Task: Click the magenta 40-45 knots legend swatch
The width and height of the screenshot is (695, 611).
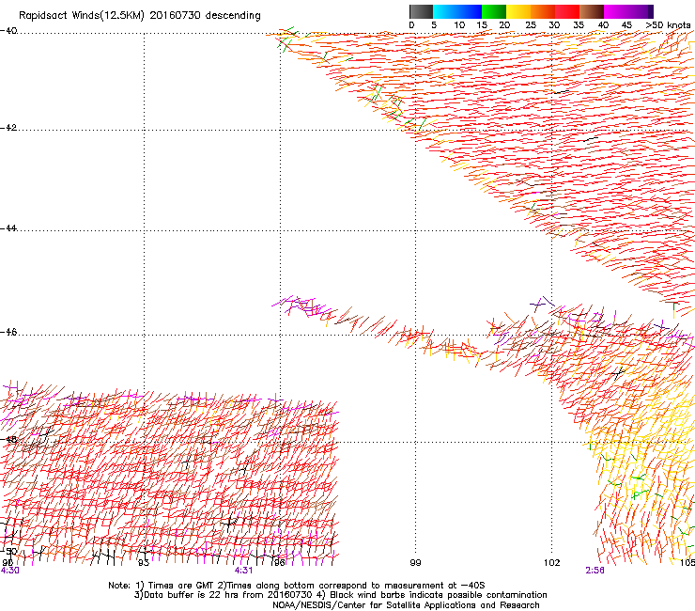Action: pos(616,11)
